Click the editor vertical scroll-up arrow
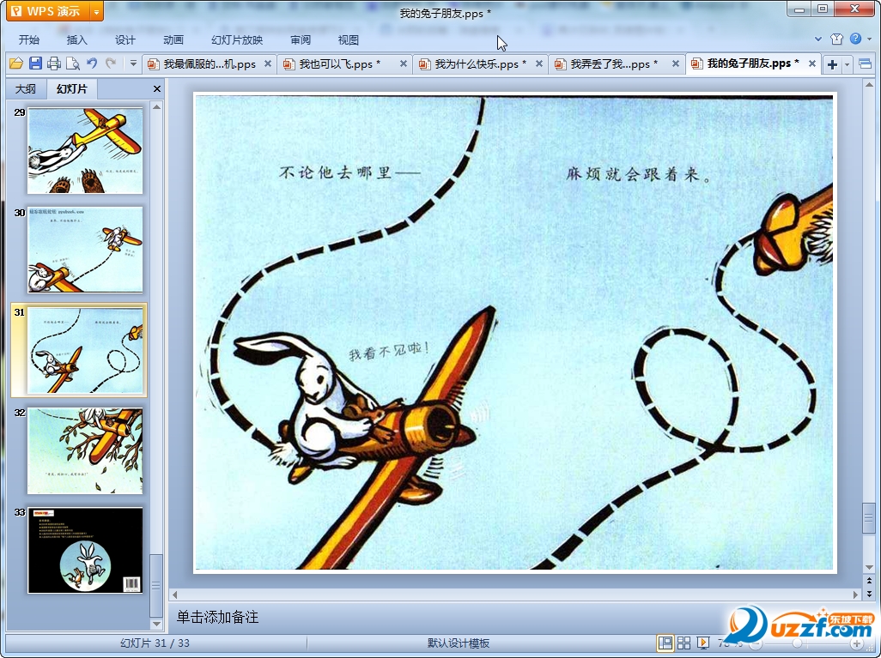Screen dimensions: 881x658 pos(869,85)
